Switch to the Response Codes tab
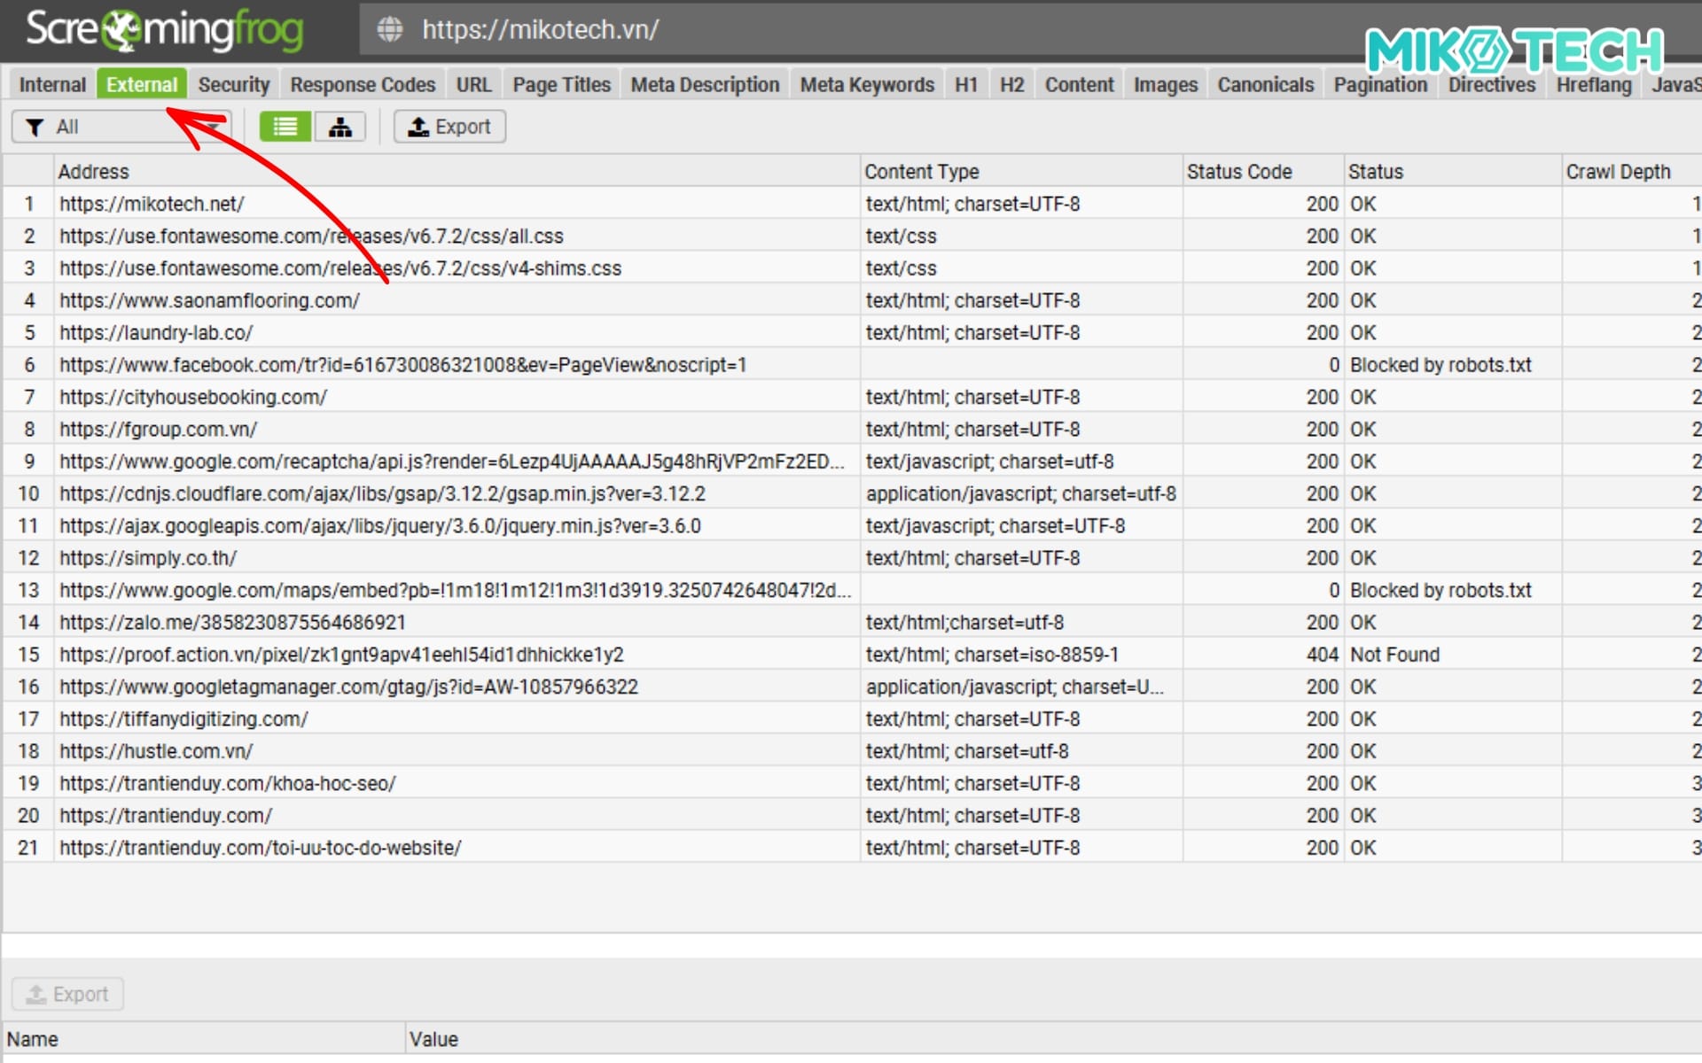Image resolution: width=1702 pixels, height=1063 pixels. 363,85
